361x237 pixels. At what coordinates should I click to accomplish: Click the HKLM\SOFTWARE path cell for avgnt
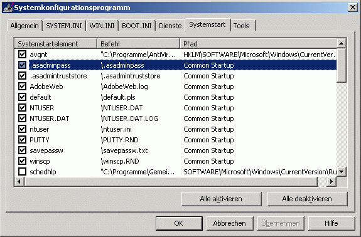259,55
